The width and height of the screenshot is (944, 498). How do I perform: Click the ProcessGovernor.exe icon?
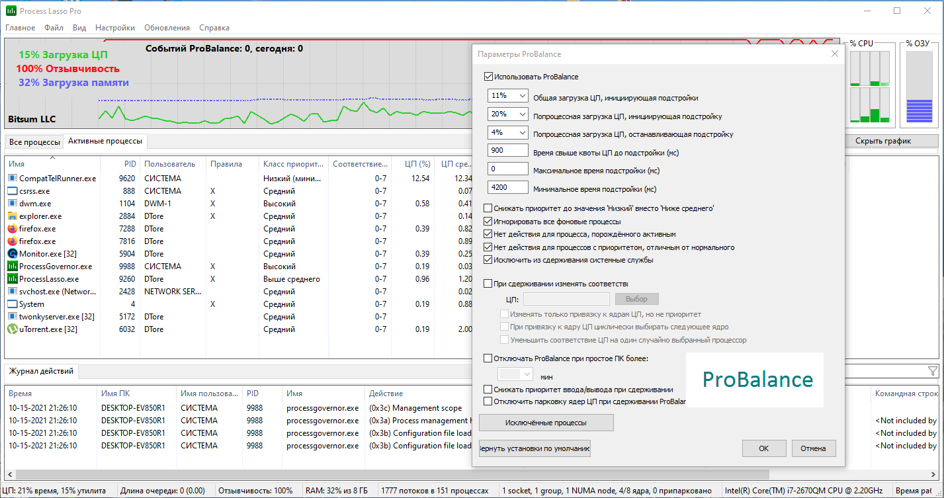click(13, 267)
